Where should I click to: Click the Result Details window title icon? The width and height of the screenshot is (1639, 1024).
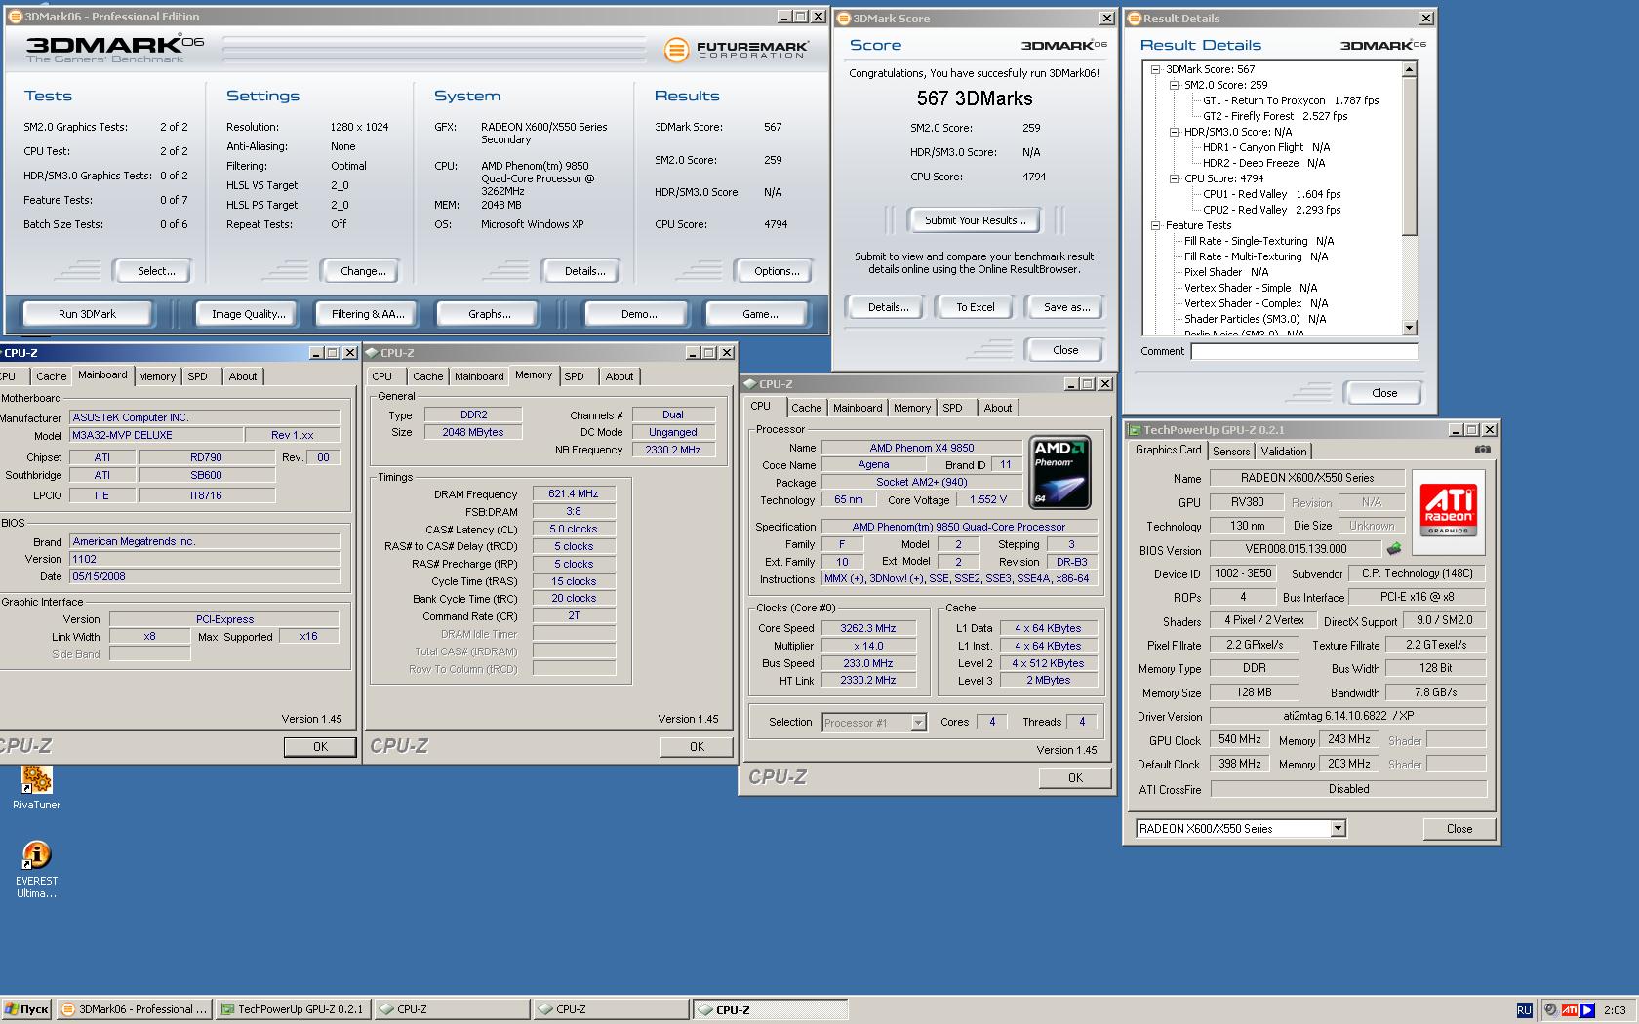point(1134,19)
